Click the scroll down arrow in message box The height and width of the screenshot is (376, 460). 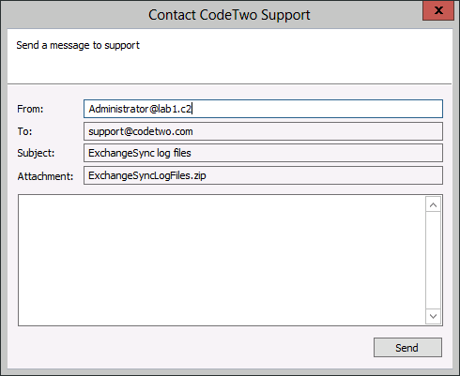(x=433, y=316)
